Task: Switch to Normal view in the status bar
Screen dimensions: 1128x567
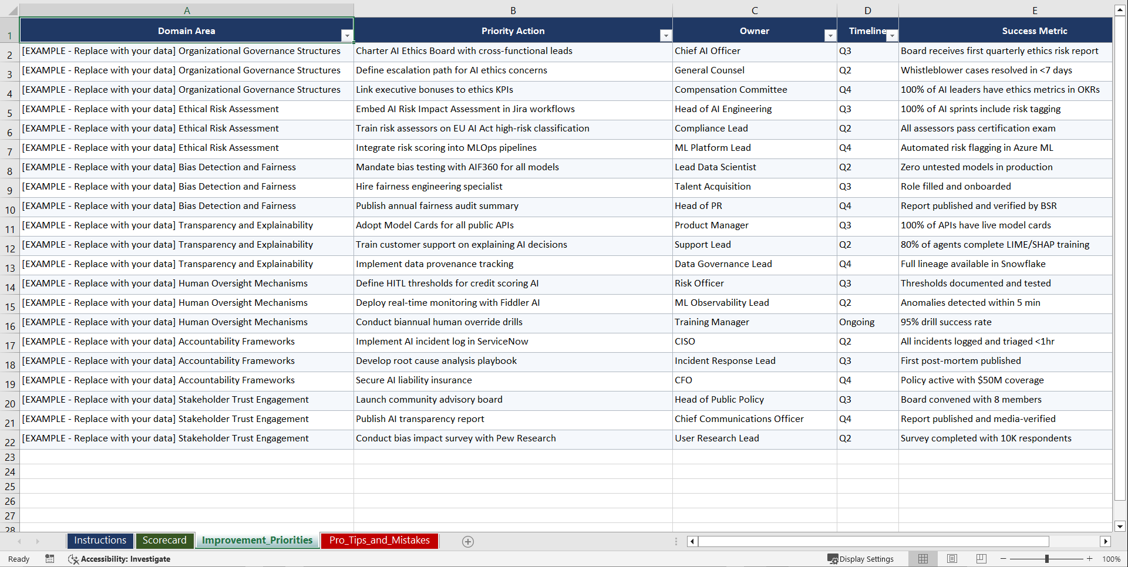Action: click(x=922, y=559)
